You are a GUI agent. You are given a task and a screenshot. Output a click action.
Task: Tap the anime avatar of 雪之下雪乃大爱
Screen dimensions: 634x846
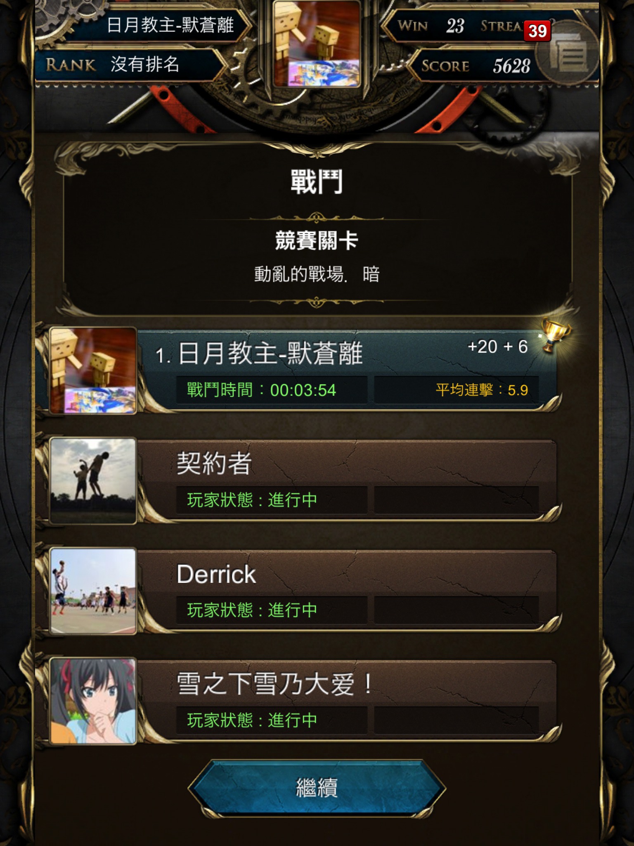[93, 701]
